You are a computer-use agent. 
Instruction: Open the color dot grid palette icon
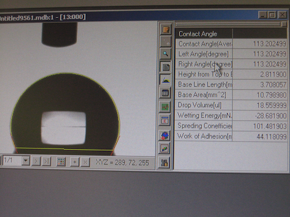[61, 162]
